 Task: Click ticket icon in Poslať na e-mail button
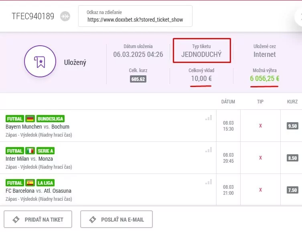93,220
